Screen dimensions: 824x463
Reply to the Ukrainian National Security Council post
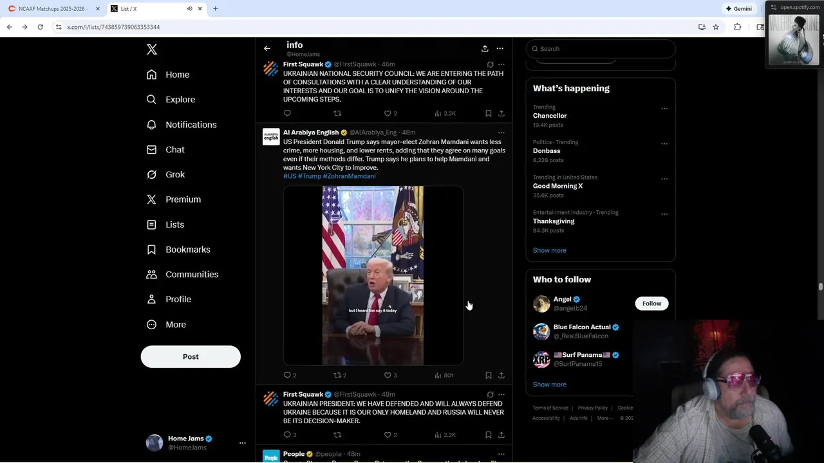(287, 113)
